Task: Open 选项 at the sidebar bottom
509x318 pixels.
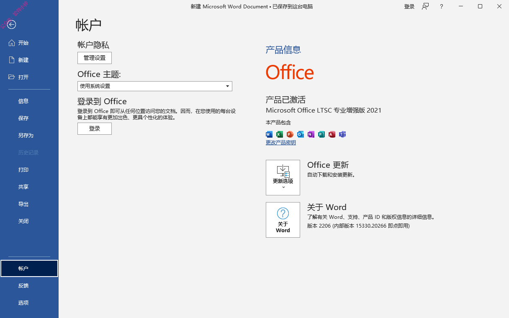Action: click(29, 303)
